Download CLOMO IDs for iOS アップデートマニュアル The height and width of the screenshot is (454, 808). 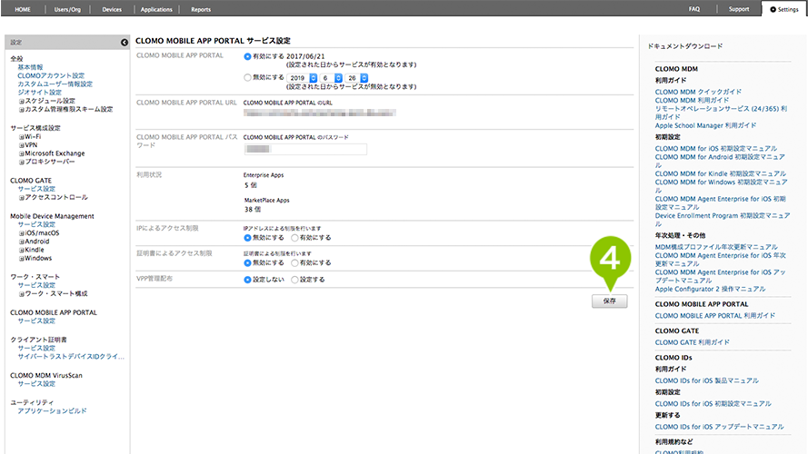(719, 428)
